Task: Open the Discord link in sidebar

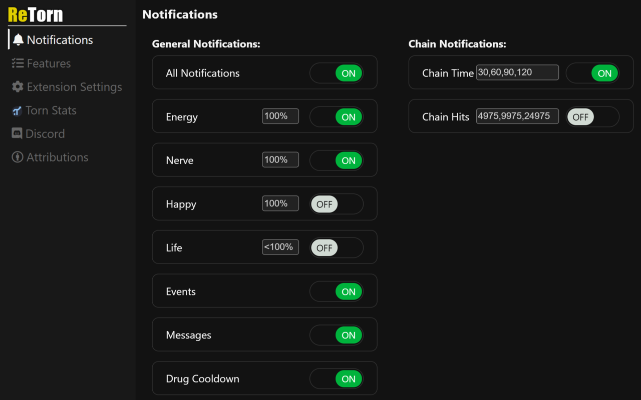Action: [45, 133]
